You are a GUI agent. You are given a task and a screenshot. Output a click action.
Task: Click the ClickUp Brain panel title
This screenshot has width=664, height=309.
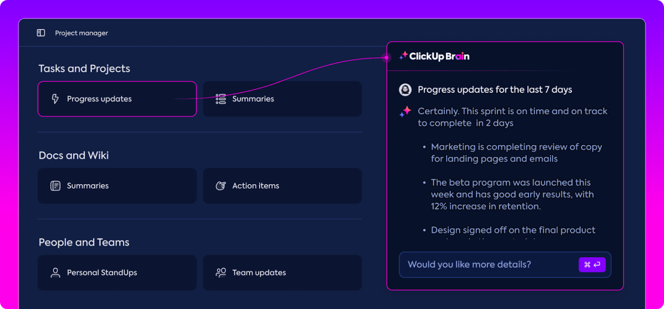[x=439, y=56]
